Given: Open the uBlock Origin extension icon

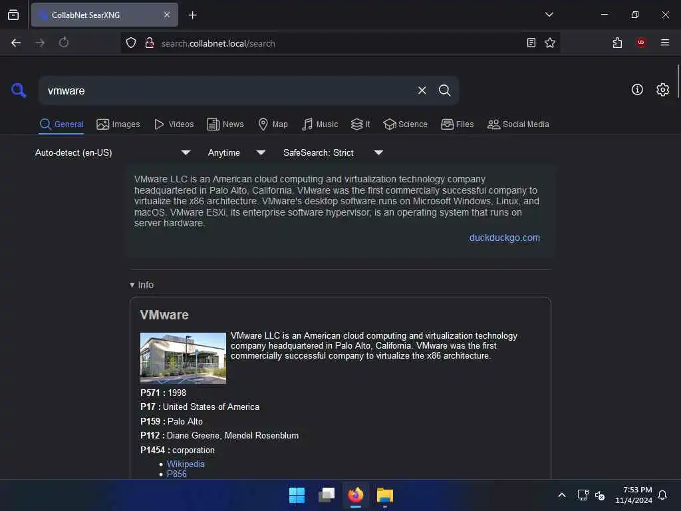Looking at the screenshot, I should (641, 42).
